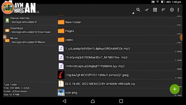Click the Device memory green icon
The width and height of the screenshot is (186, 105).
(x=7, y=20)
